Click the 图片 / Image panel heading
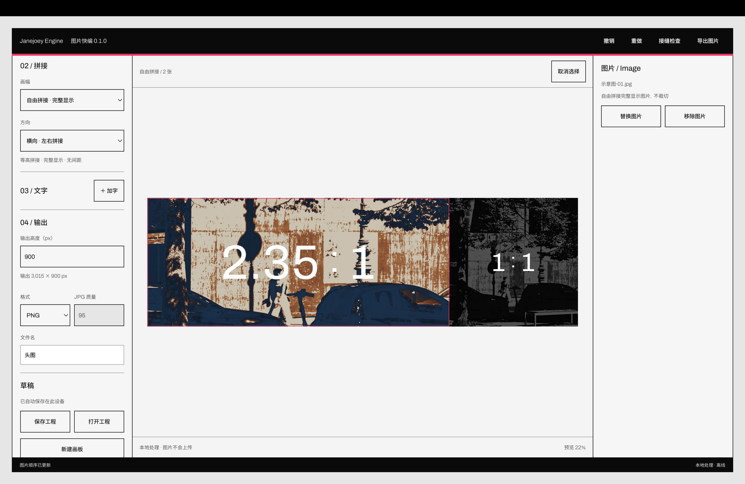Image resolution: width=745 pixels, height=484 pixels. pyautogui.click(x=621, y=68)
